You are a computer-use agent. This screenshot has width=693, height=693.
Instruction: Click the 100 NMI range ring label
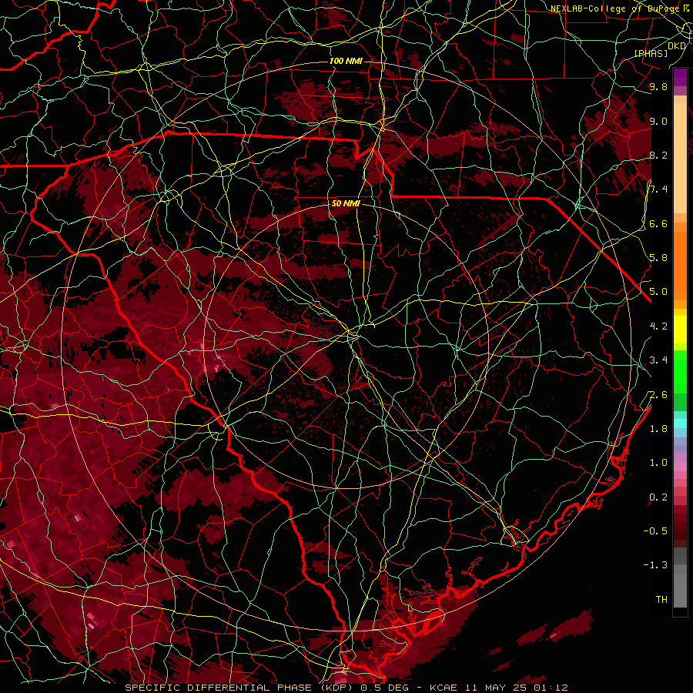pyautogui.click(x=346, y=61)
